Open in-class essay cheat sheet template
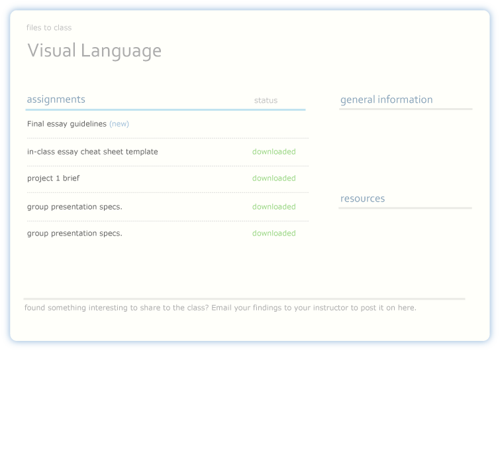 point(92,152)
